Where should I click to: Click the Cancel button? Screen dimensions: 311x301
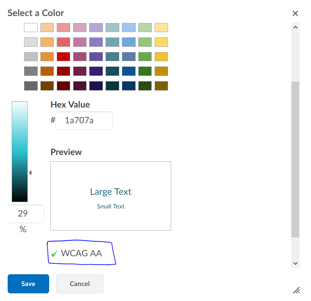(x=80, y=284)
